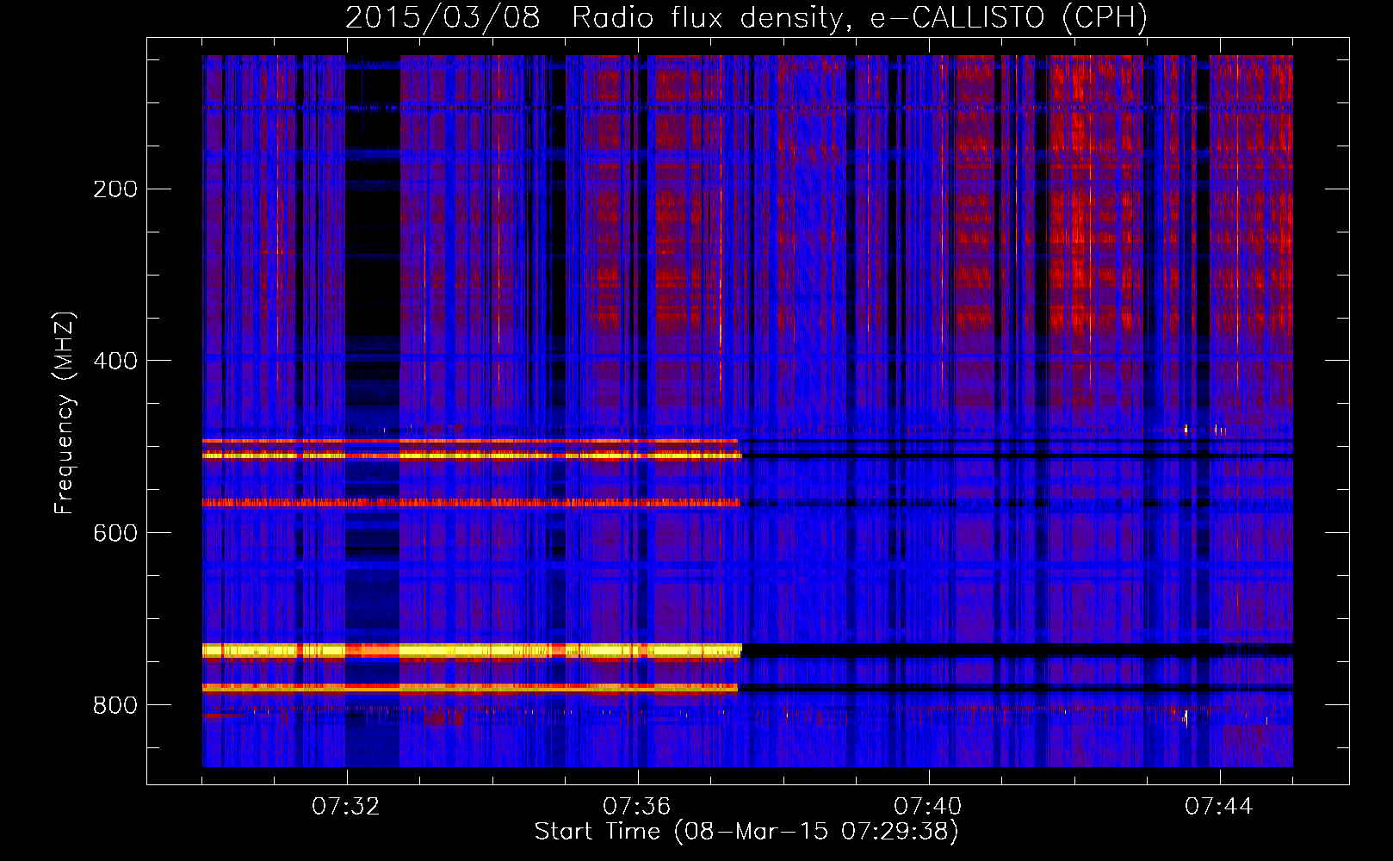This screenshot has width=1393, height=861.
Task: Click the red emission line near 565 MHz
Action: pyautogui.click(x=471, y=503)
